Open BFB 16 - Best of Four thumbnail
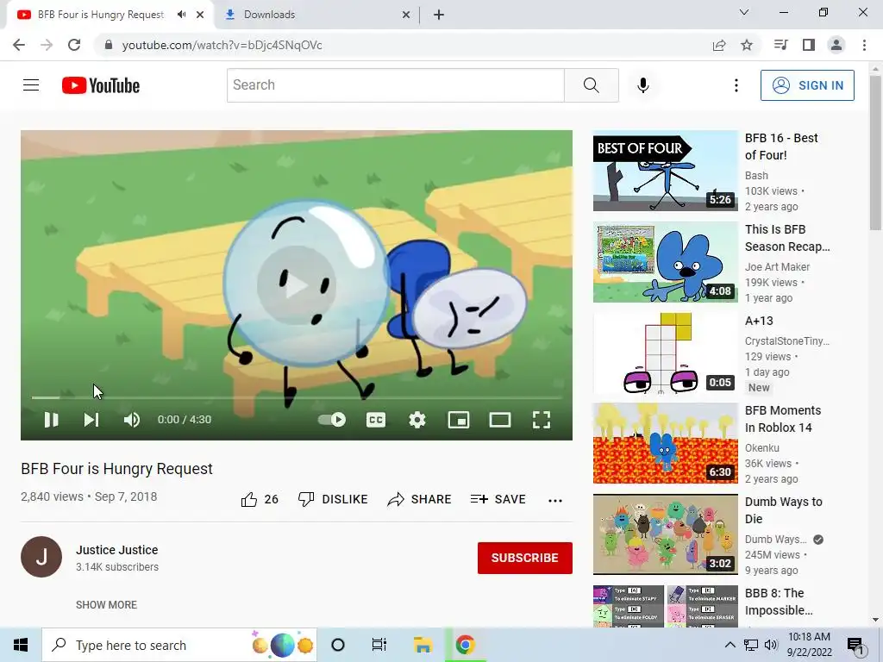Viewport: 883px width, 662px height. [665, 171]
